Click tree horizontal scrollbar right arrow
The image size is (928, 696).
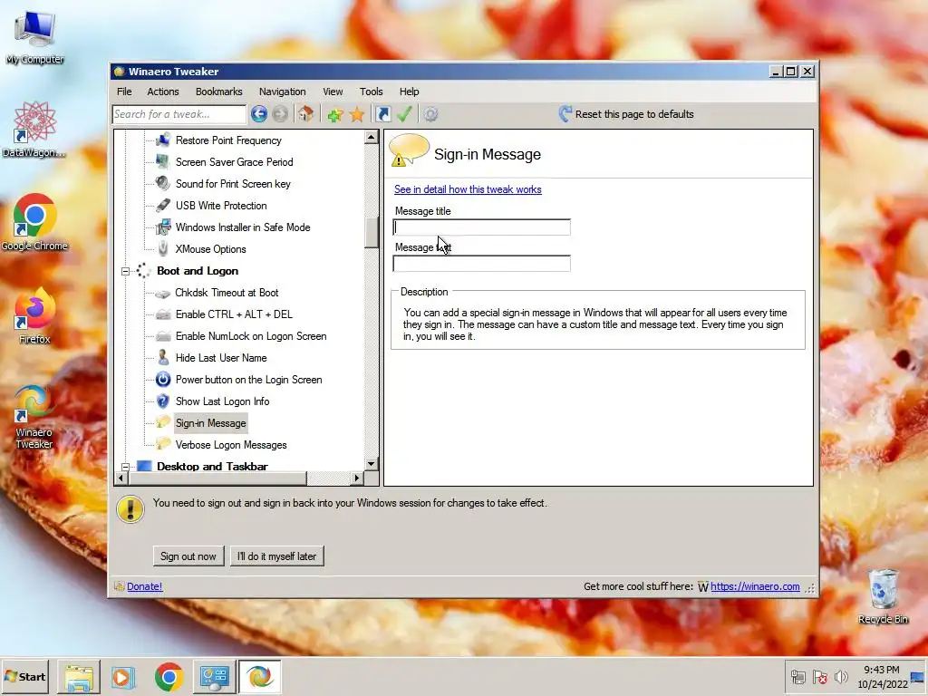(x=357, y=478)
